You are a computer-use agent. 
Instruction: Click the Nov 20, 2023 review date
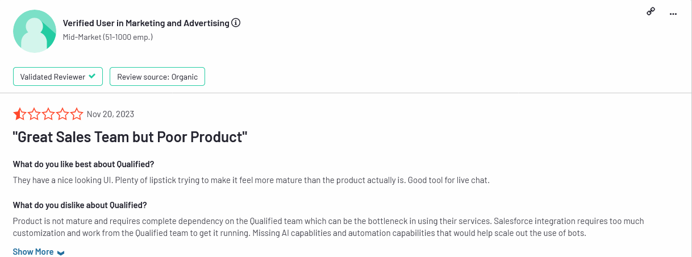pyautogui.click(x=110, y=114)
